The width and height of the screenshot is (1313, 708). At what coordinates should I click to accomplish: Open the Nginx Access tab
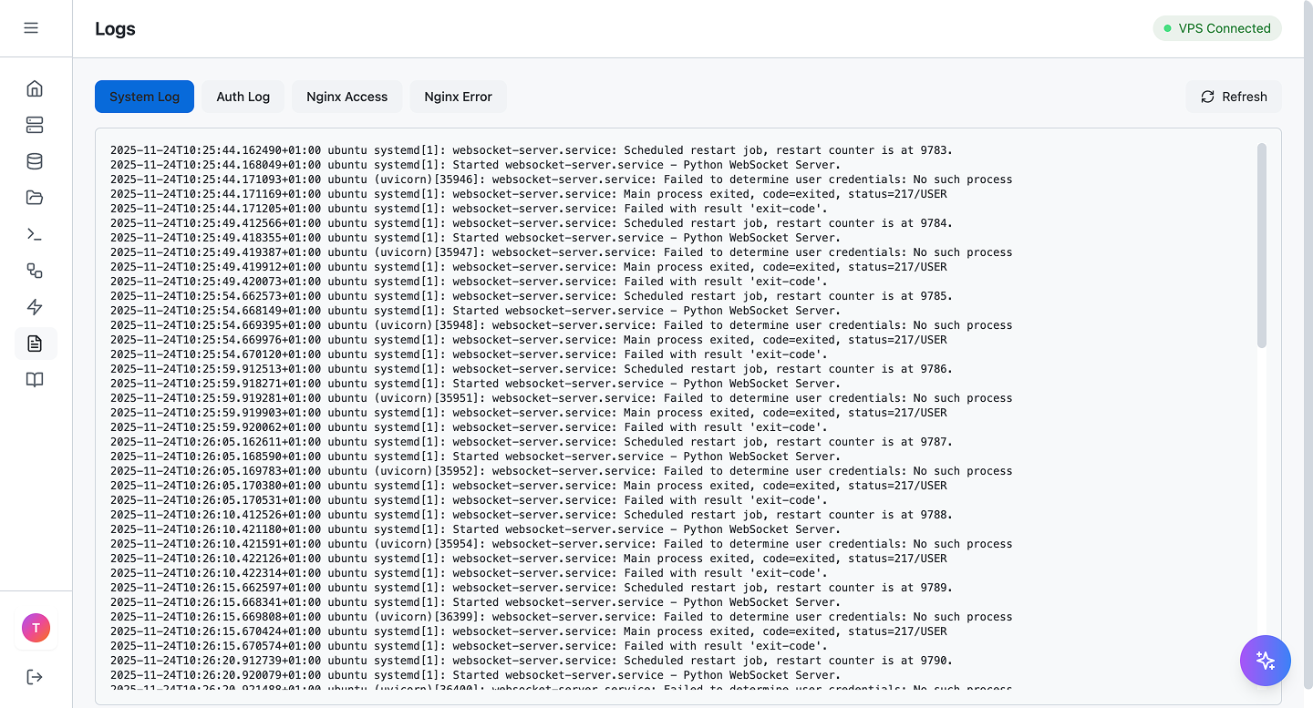tap(347, 97)
